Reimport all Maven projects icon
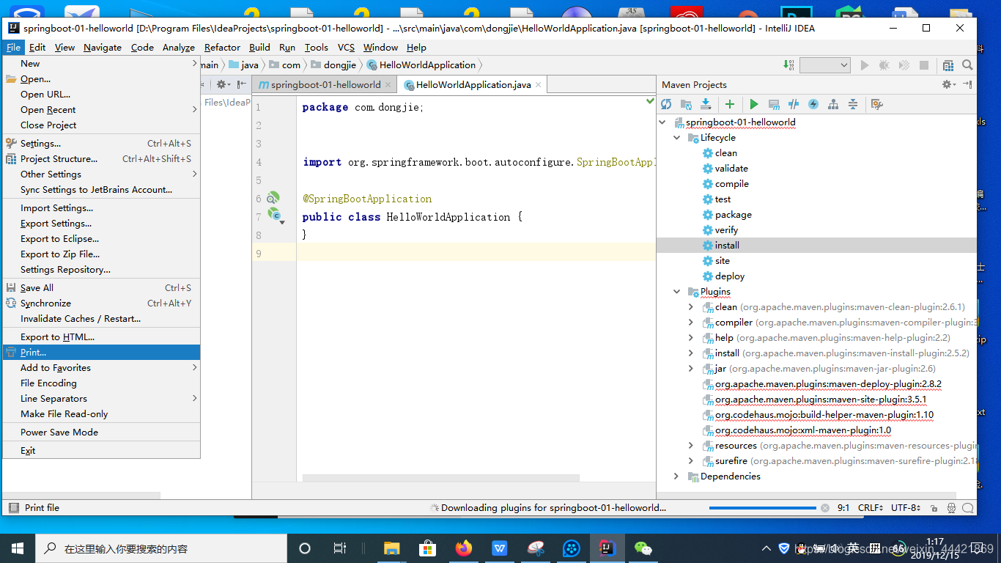1001x563 pixels. 666,104
